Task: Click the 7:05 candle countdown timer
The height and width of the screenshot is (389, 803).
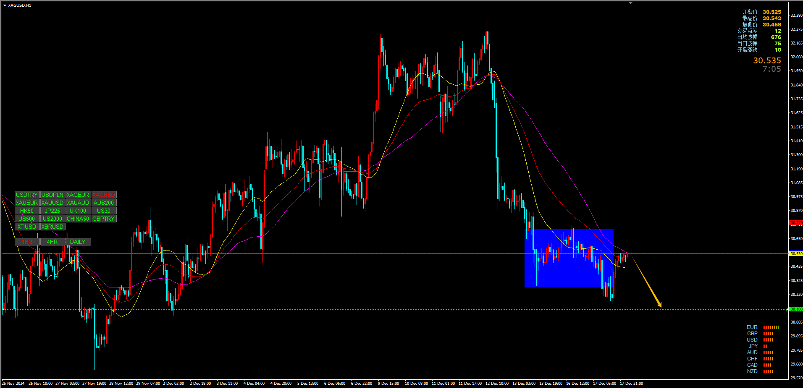Action: point(772,69)
